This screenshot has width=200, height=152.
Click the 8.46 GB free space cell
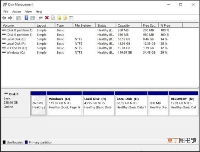(148, 39)
